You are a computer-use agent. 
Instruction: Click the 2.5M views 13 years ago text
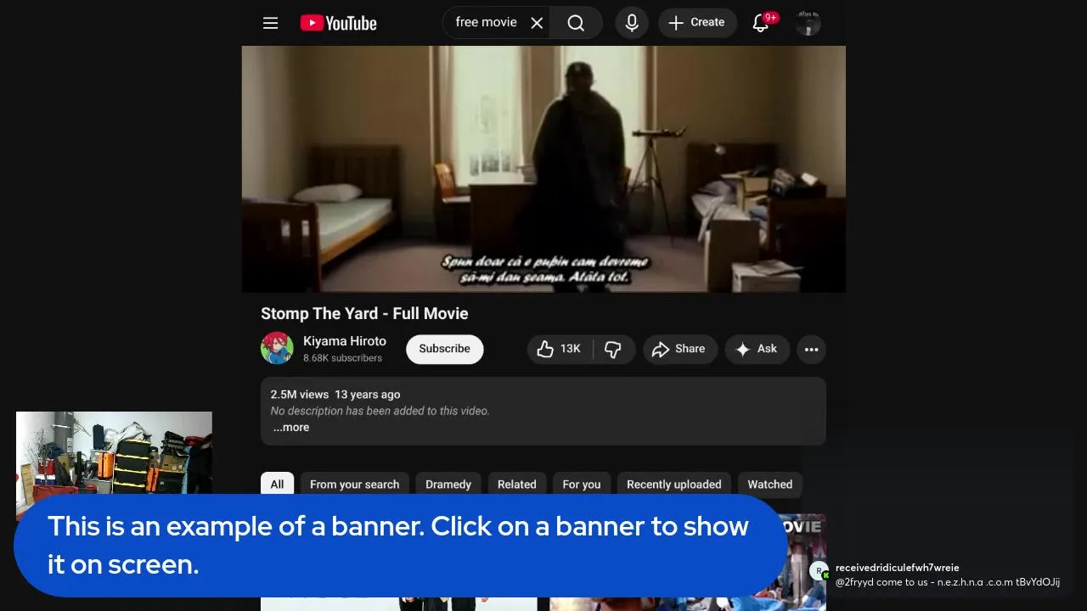335,395
